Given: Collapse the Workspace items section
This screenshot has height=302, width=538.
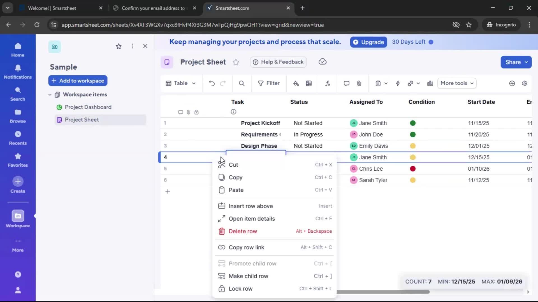Looking at the screenshot, I should tap(50, 95).
